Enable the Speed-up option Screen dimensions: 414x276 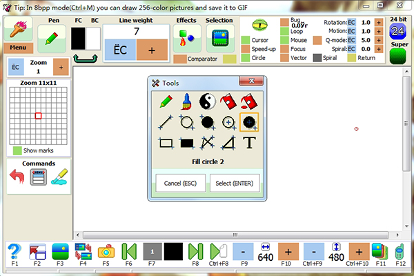click(x=246, y=49)
